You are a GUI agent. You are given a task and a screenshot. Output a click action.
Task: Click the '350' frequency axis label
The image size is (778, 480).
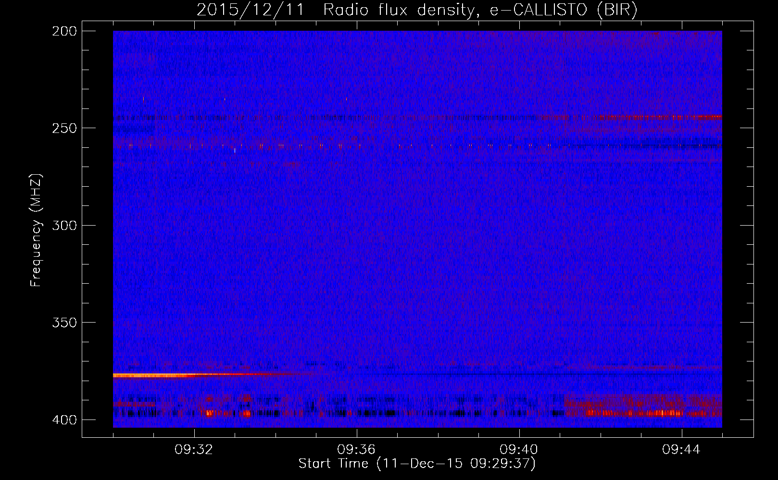(64, 323)
